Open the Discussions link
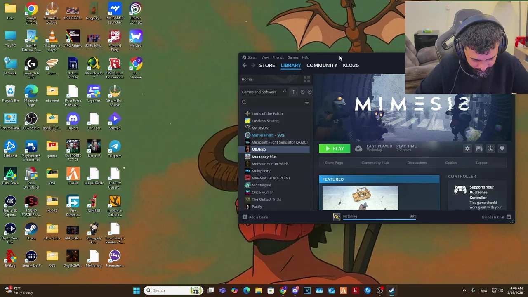This screenshot has height=297, width=528. [417, 163]
